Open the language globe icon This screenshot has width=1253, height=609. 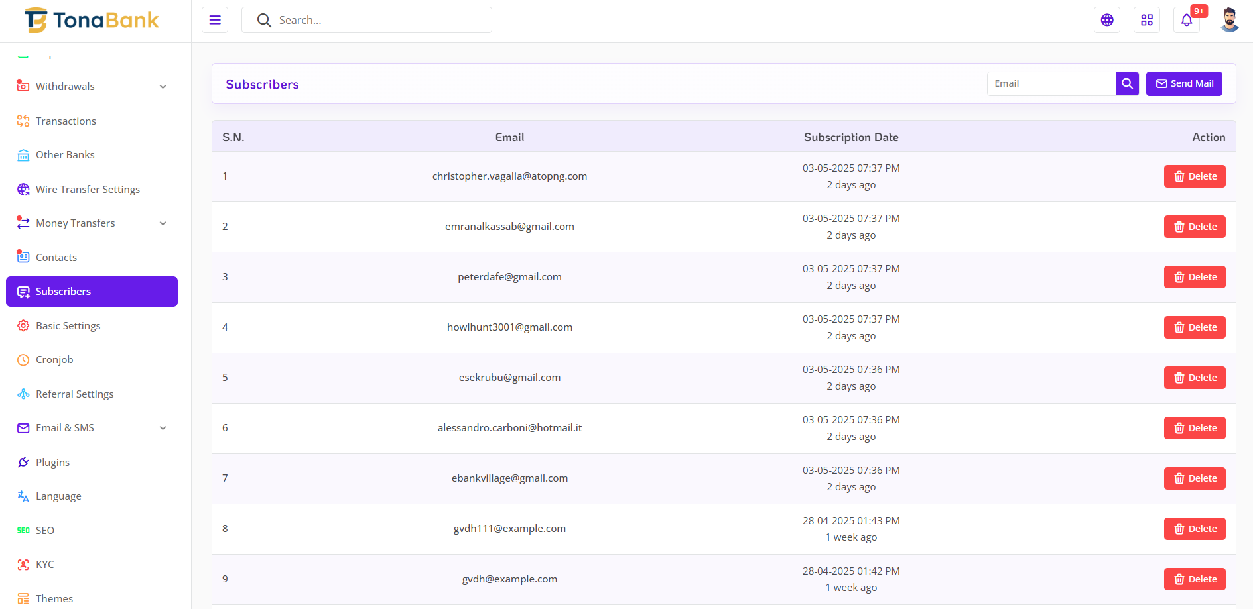click(1106, 20)
